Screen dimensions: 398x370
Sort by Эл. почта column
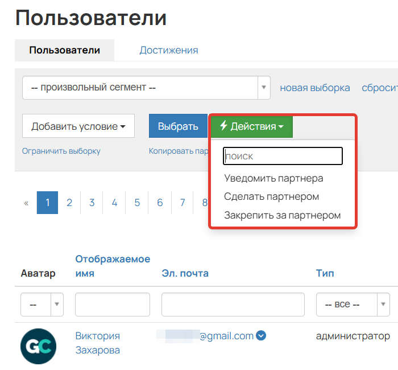185,273
